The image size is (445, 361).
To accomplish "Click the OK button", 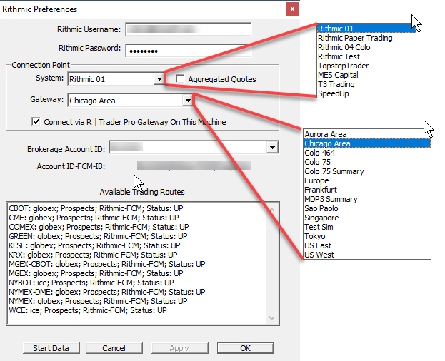I will pyautogui.click(x=245, y=348).
